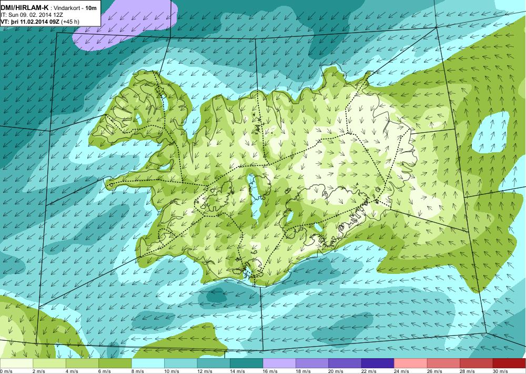Click the '30 m/s' legend label

(501, 371)
